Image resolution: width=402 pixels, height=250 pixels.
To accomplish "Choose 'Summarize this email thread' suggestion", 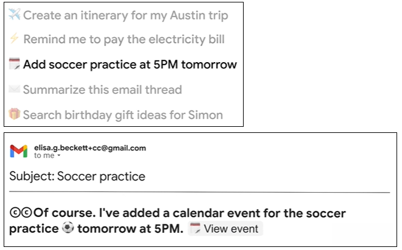I will (x=102, y=90).
